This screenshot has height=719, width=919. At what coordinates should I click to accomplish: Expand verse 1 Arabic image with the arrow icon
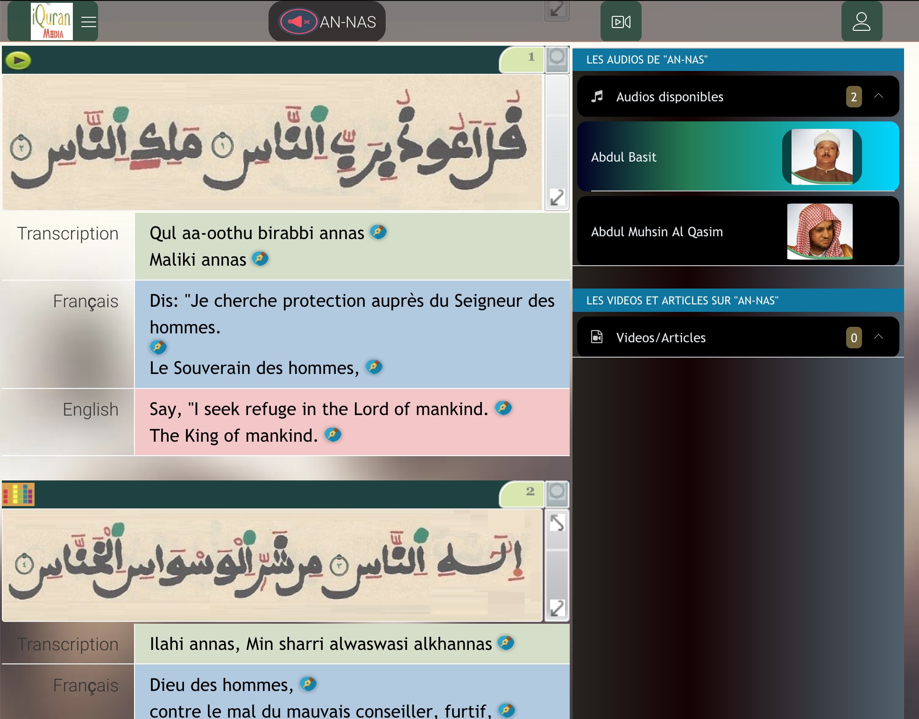[x=557, y=197]
